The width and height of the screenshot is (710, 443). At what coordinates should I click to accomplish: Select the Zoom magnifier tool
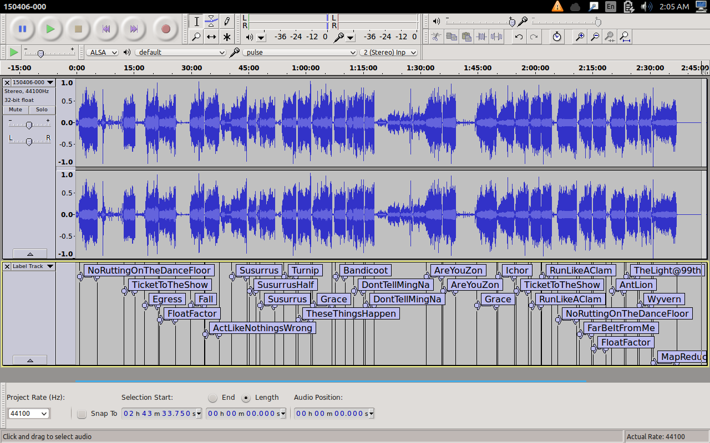196,37
